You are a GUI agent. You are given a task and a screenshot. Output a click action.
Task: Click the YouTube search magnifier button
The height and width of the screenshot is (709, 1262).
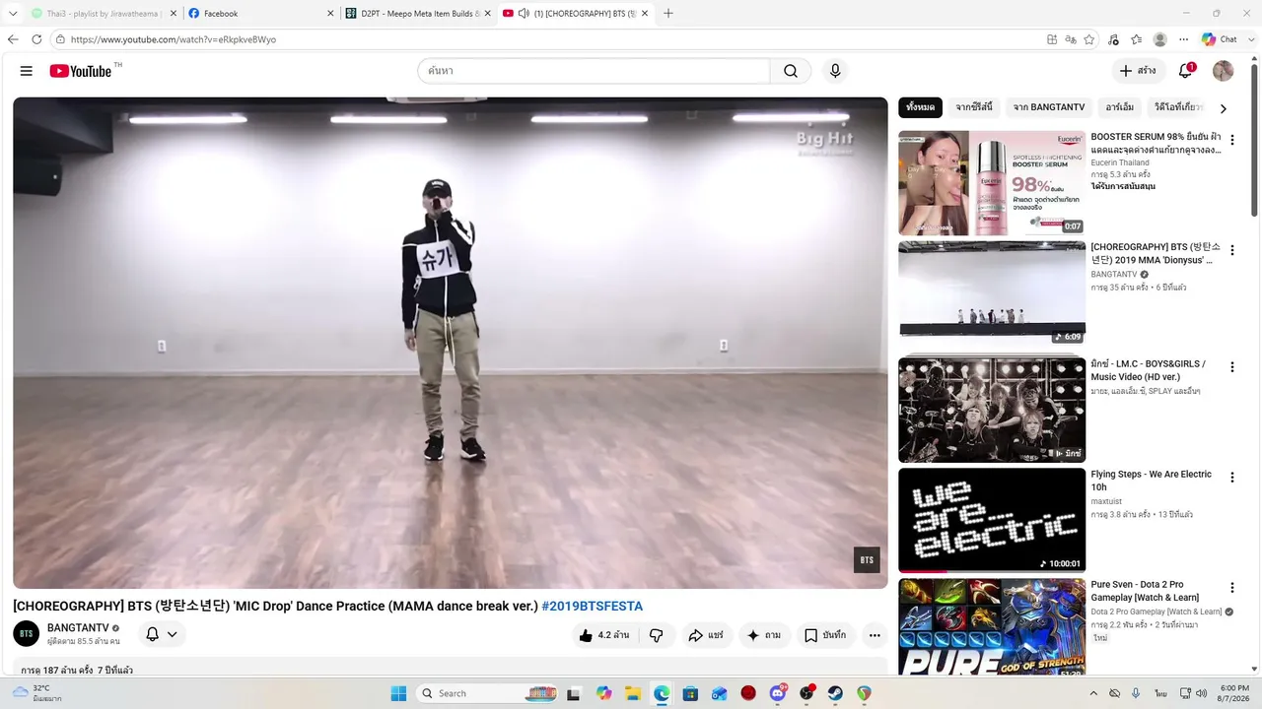[x=791, y=71]
